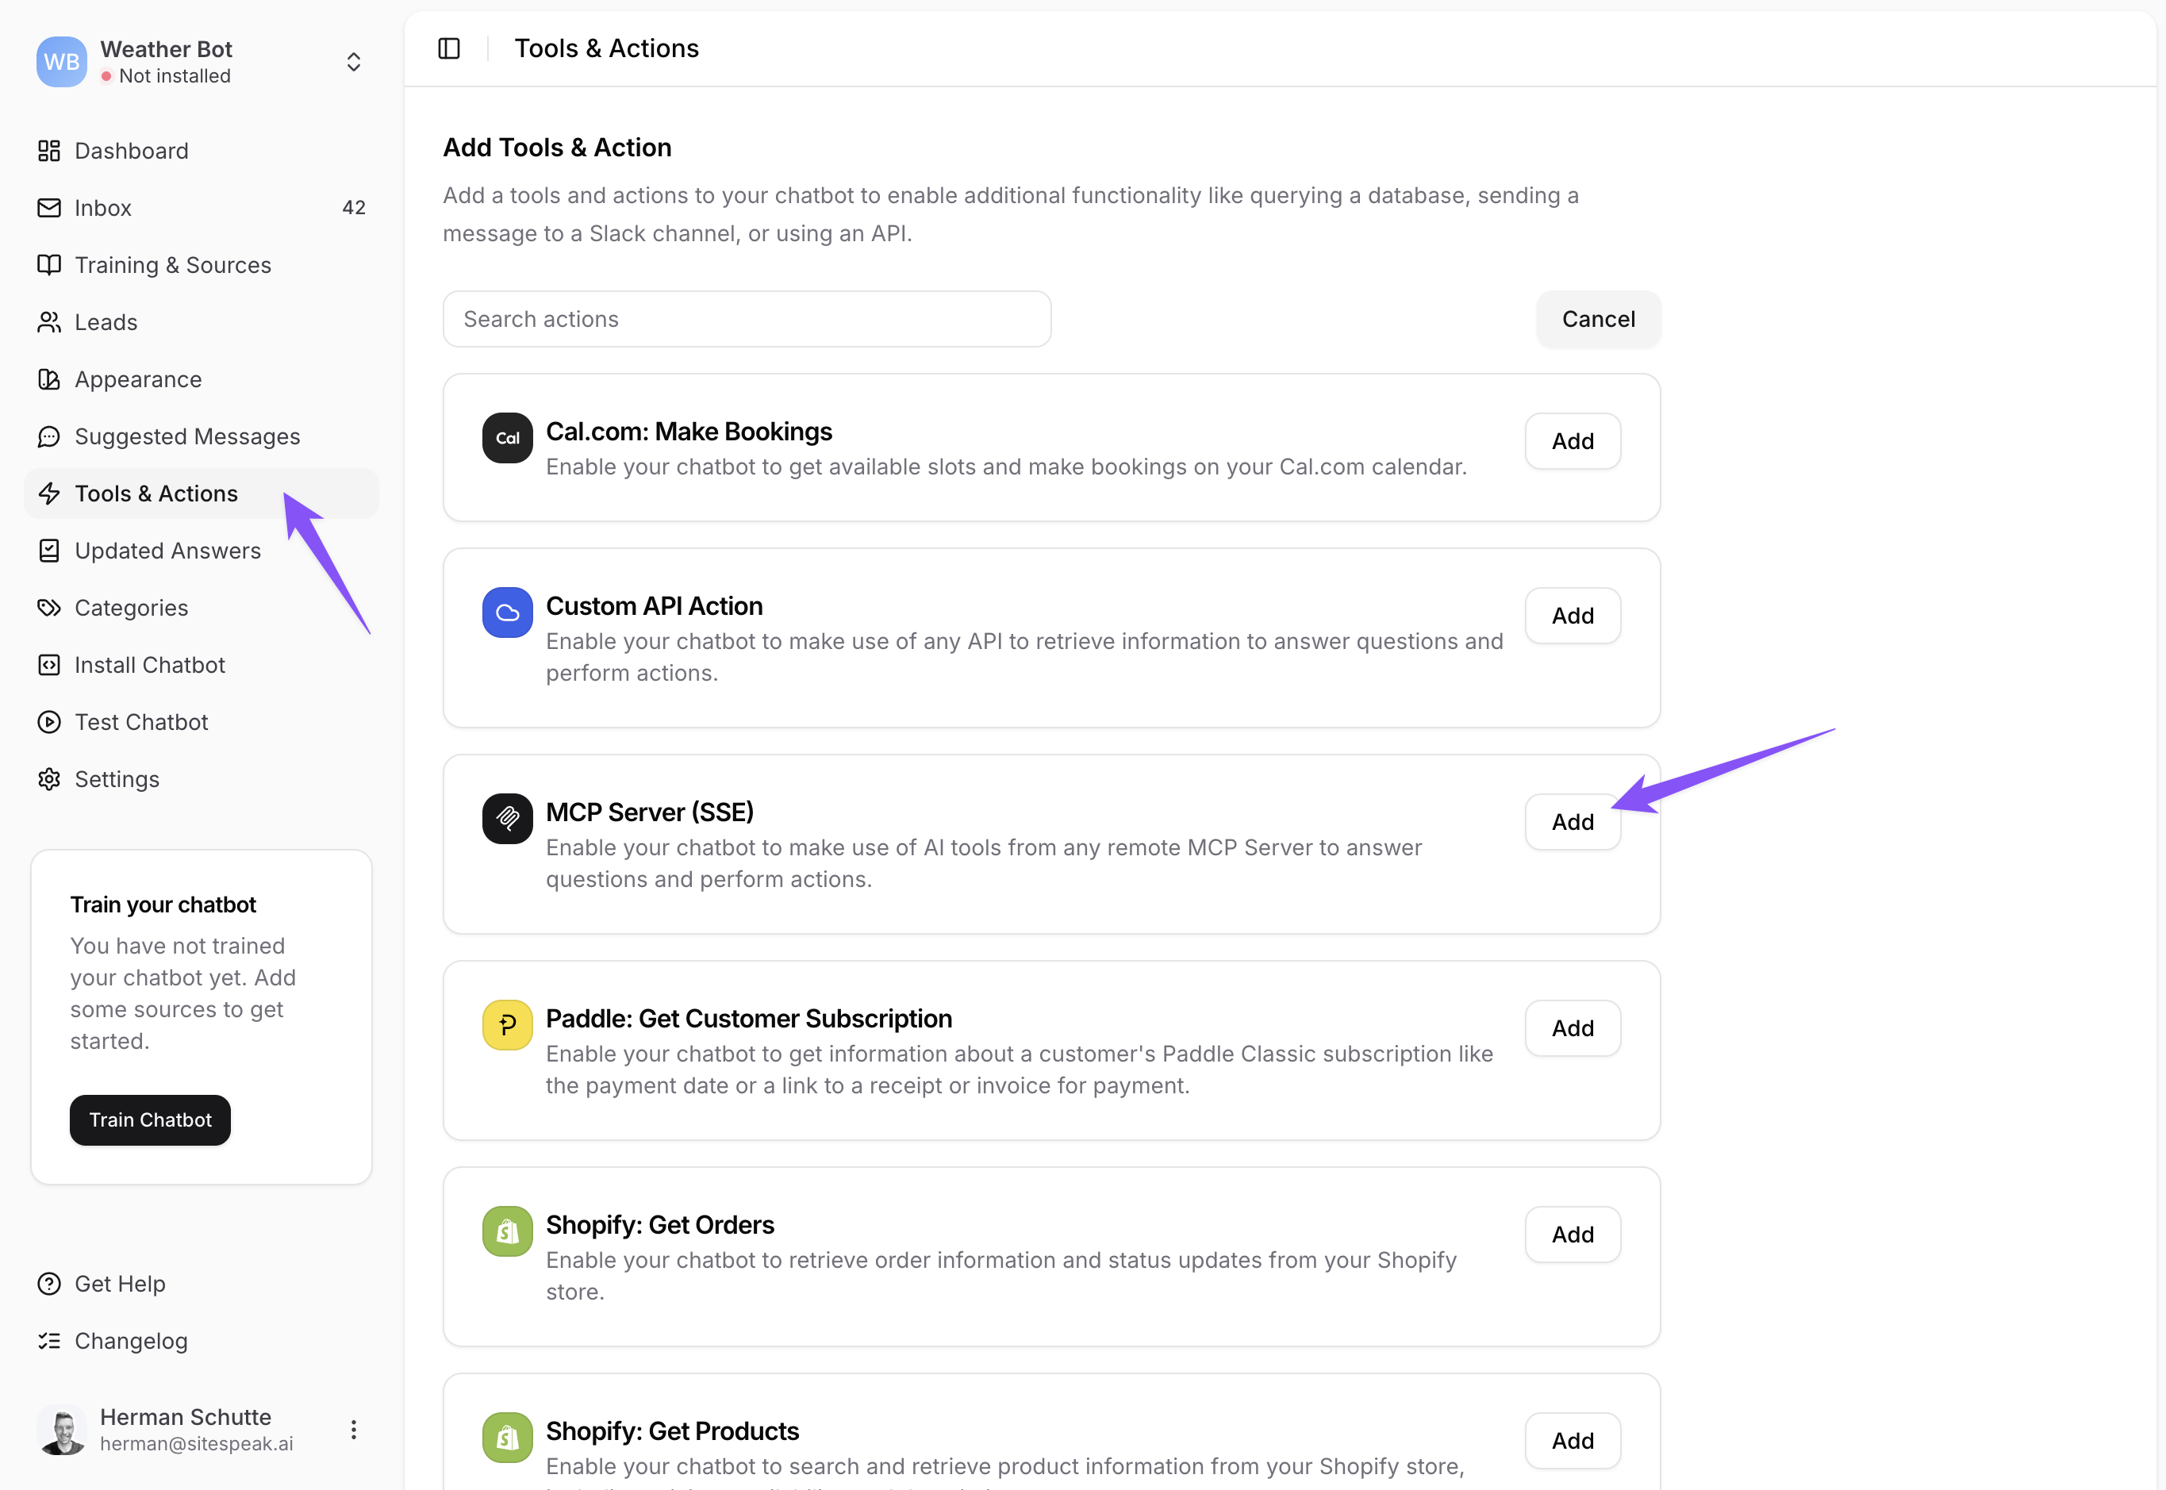The width and height of the screenshot is (2166, 1490).
Task: Open the Changelog link
Action: (131, 1341)
